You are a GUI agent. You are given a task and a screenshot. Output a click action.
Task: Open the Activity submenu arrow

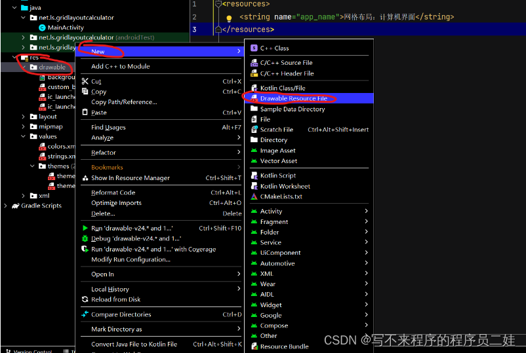(367, 211)
